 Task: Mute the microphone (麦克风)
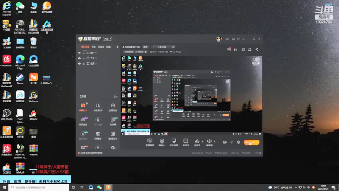pos(197,143)
